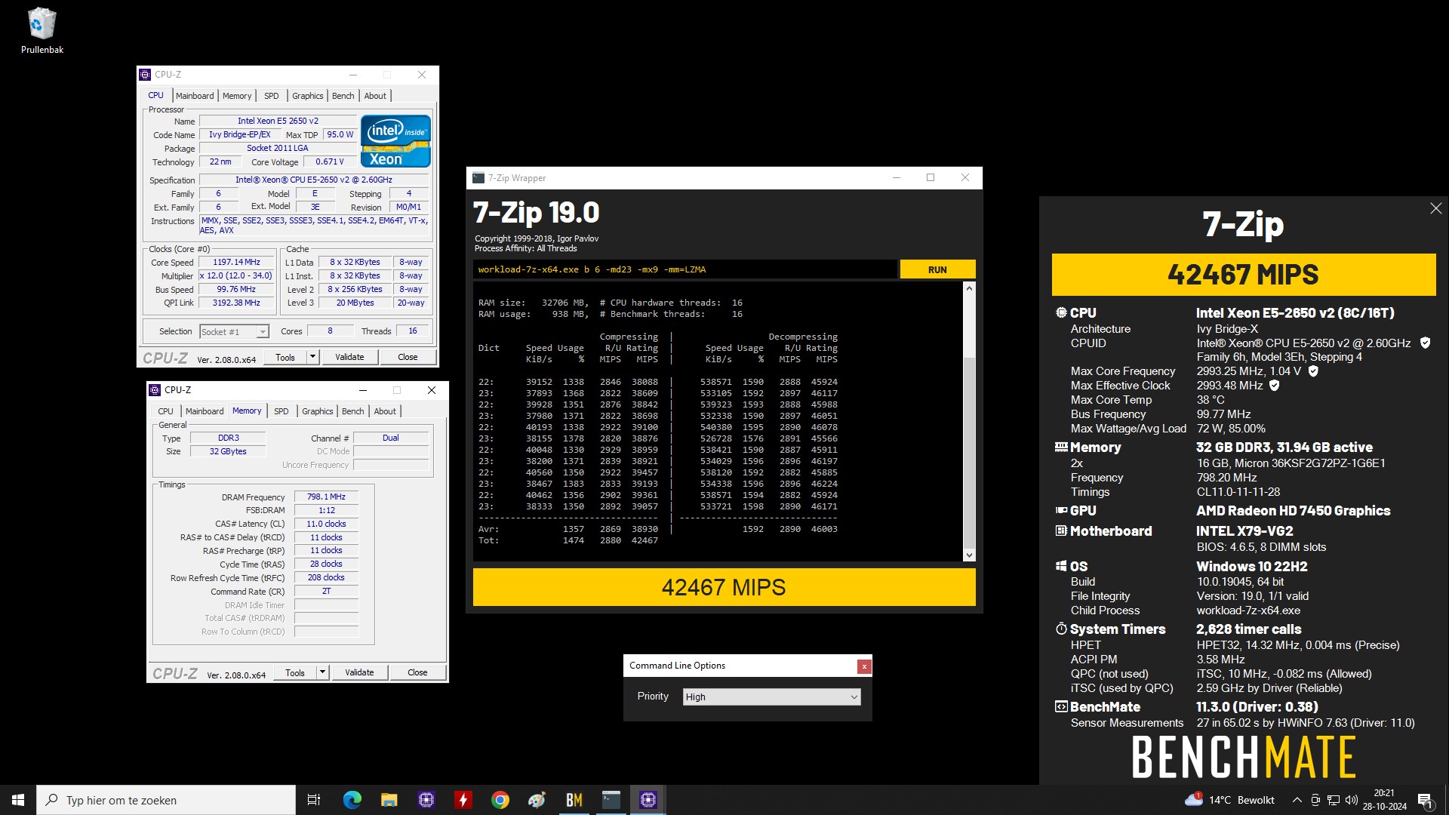Open the Prullenbak recycle bin icon
This screenshot has height=815, width=1449.
42,31
